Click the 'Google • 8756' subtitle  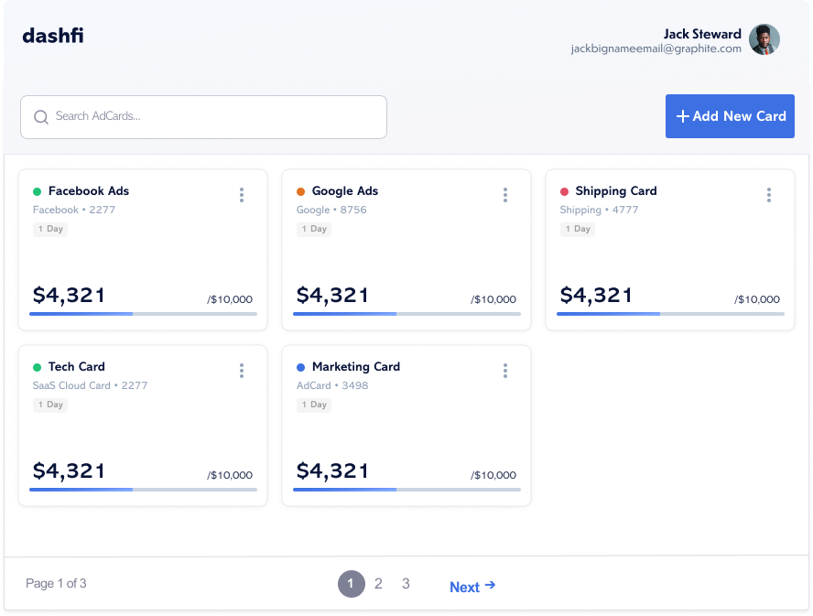[x=331, y=210]
